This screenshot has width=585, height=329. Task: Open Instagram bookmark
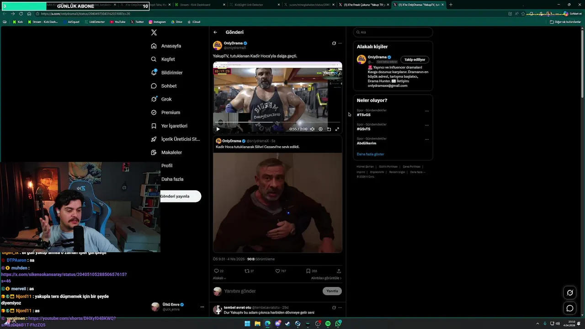click(x=157, y=22)
